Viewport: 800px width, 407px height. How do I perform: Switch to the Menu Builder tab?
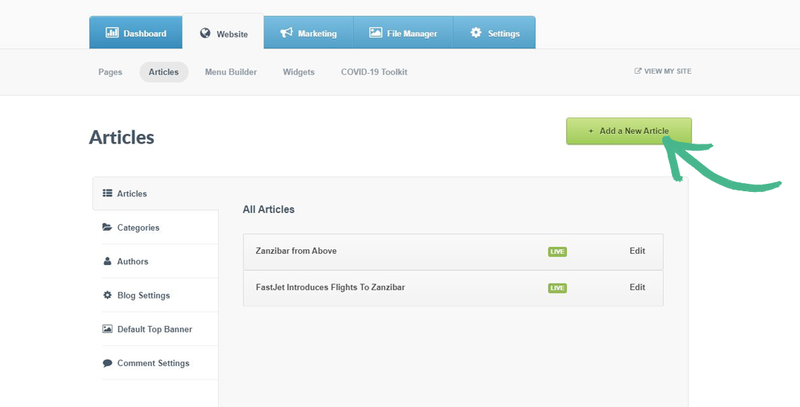point(231,72)
